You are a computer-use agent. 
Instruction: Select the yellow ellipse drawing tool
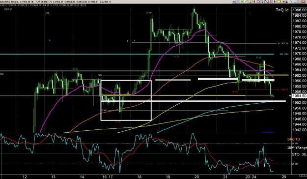pyautogui.click(x=279, y=1)
